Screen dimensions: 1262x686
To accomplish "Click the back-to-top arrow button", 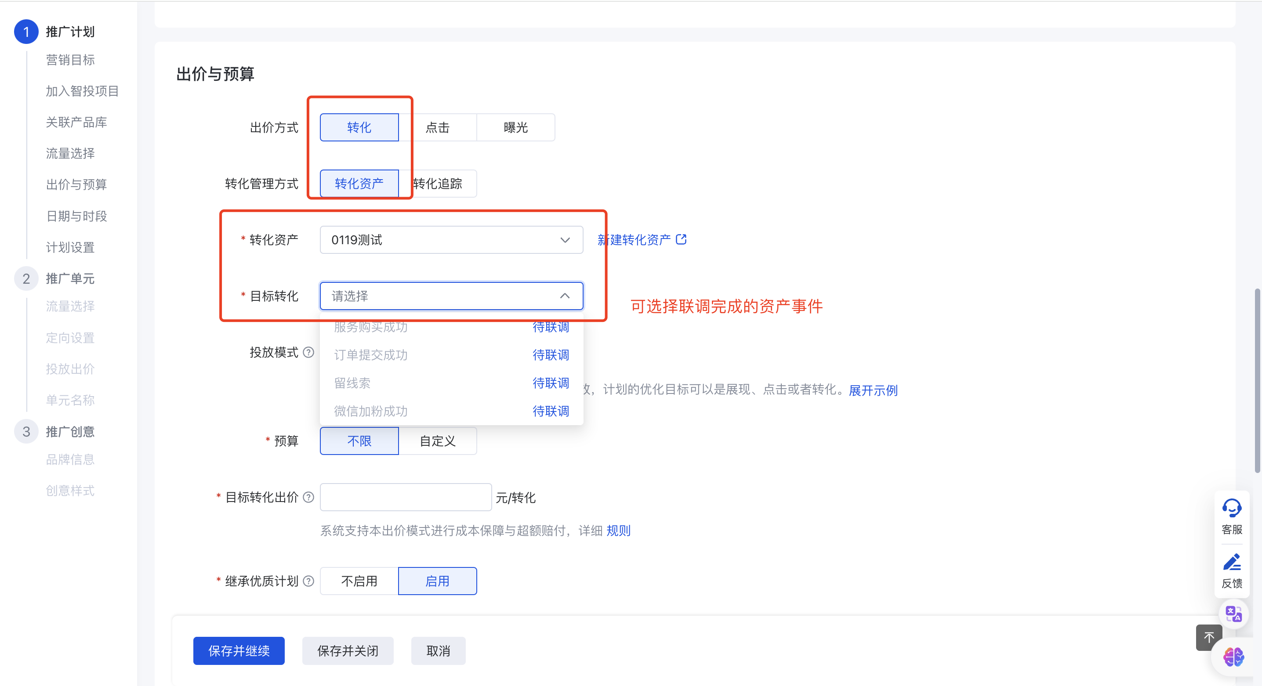I will pyautogui.click(x=1208, y=637).
